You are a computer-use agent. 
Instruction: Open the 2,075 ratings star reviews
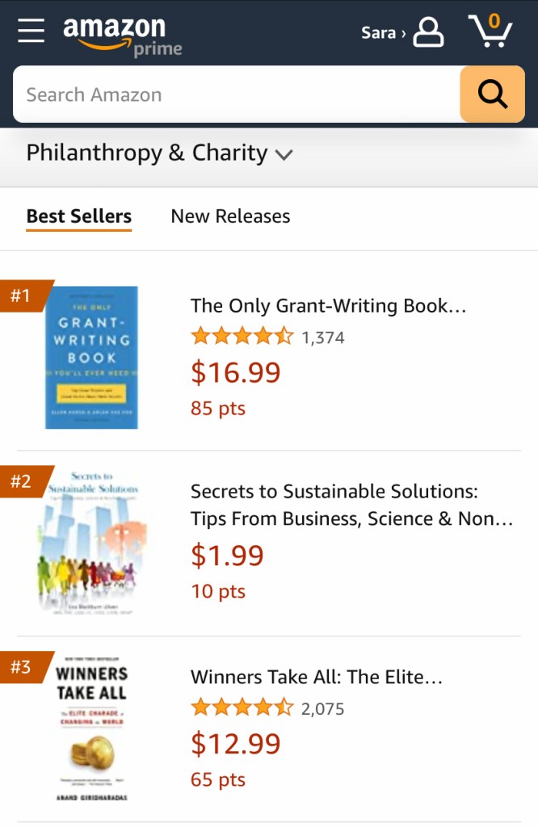tap(267, 708)
